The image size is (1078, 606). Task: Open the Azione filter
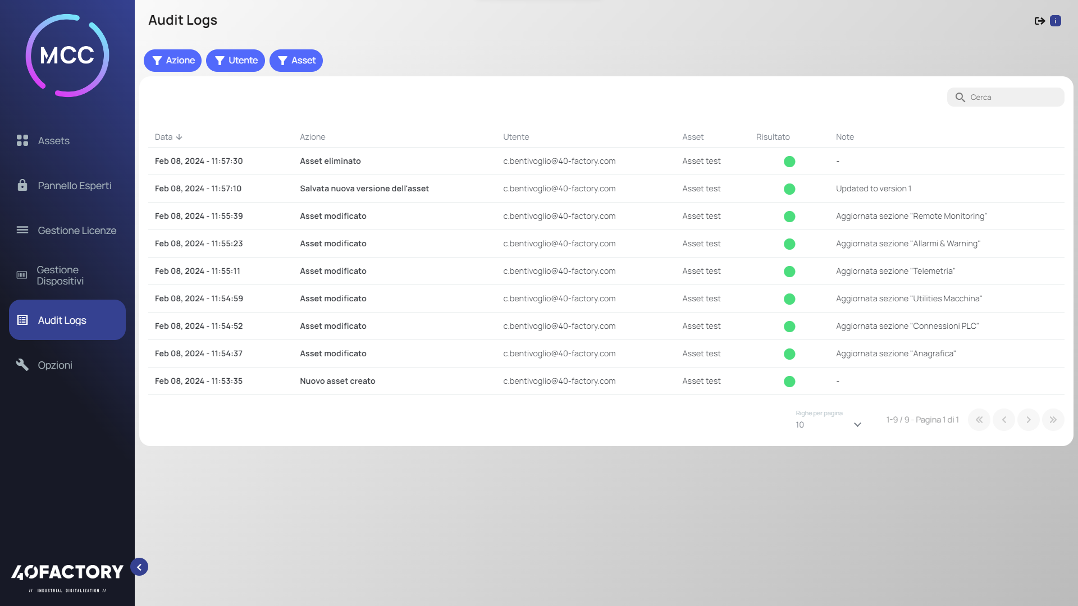coord(172,61)
